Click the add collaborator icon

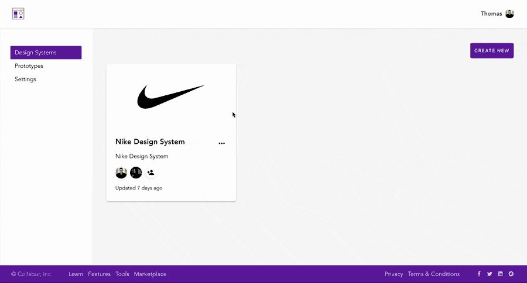150,172
